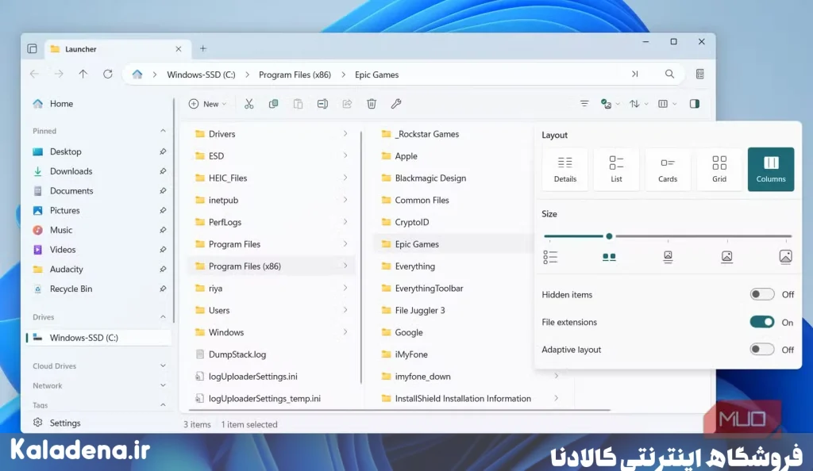The height and width of the screenshot is (471, 813).
Task: Open Recycle Bin in the sidebar
Action: coord(98,289)
